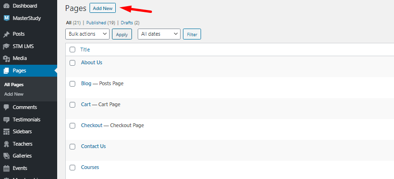The image size is (394, 179).
Task: Open the Cart page link
Action: (x=86, y=104)
